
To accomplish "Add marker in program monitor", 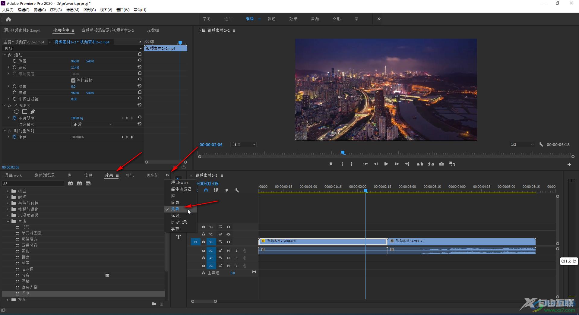I will click(331, 164).
